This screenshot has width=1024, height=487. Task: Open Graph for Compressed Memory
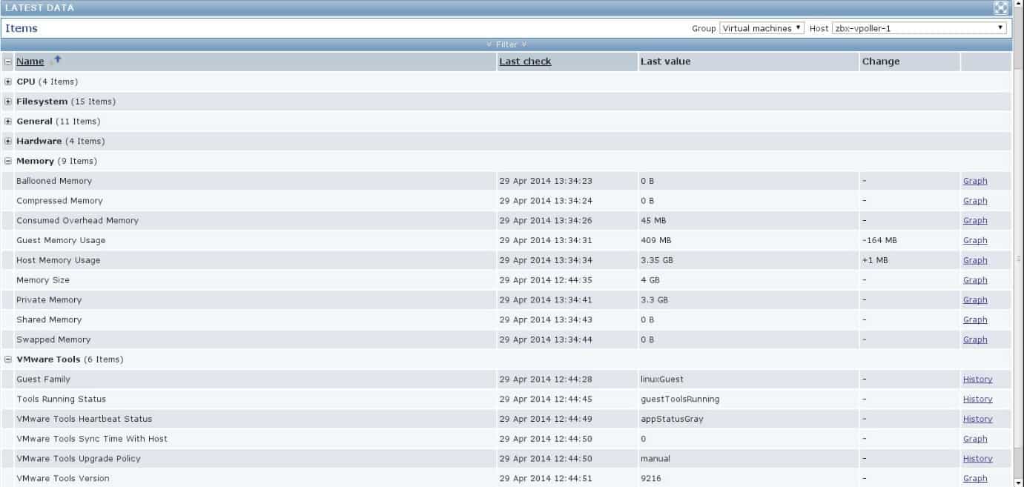point(975,201)
